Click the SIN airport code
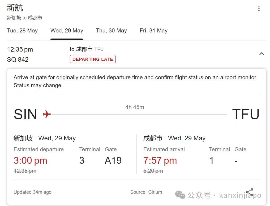The image size is (270, 206). (25, 114)
